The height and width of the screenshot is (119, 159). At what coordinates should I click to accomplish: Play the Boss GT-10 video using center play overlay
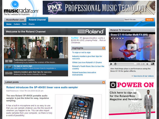[x=132, y=47]
